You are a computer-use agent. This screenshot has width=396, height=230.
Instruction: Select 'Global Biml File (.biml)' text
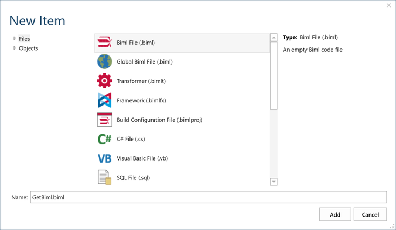145,62
